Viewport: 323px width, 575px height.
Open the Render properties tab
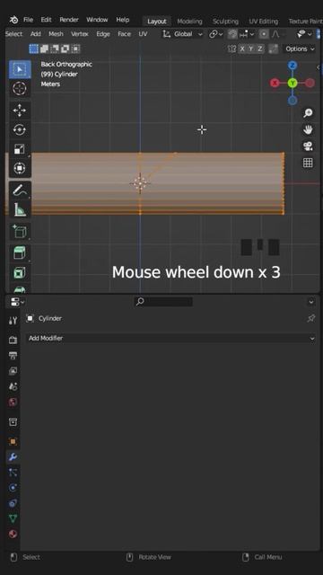pos(13,341)
